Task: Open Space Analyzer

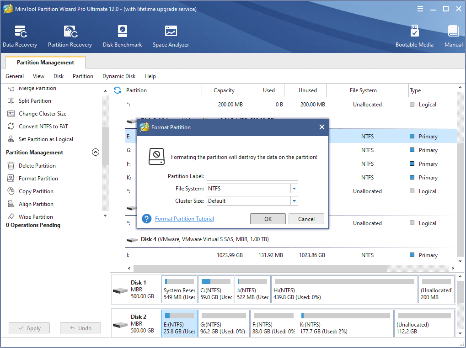Action: pyautogui.click(x=171, y=36)
